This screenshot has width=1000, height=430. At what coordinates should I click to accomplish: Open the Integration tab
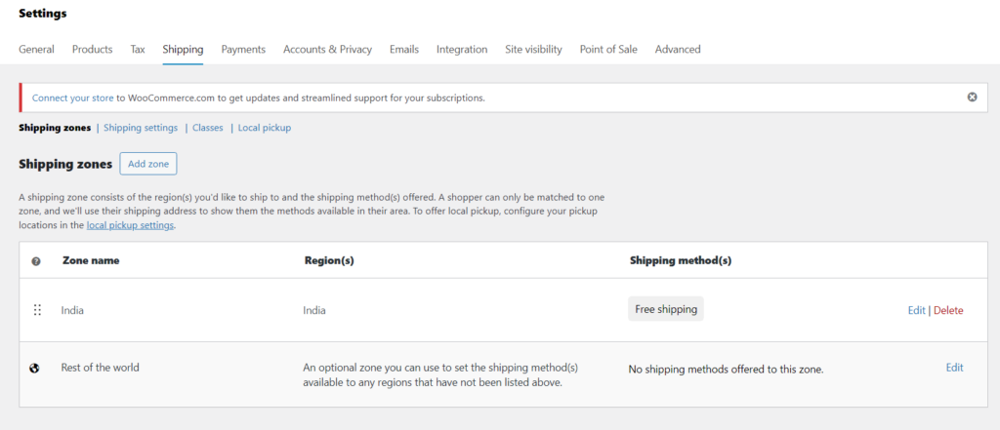462,49
